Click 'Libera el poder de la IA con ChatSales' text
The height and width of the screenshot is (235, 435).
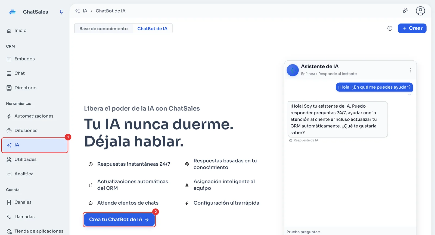click(x=142, y=108)
